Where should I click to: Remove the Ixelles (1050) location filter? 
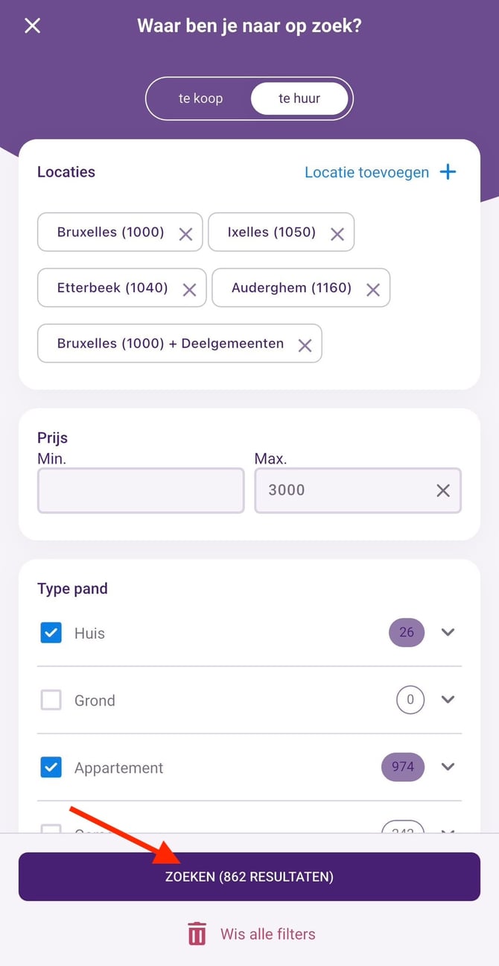[337, 232]
